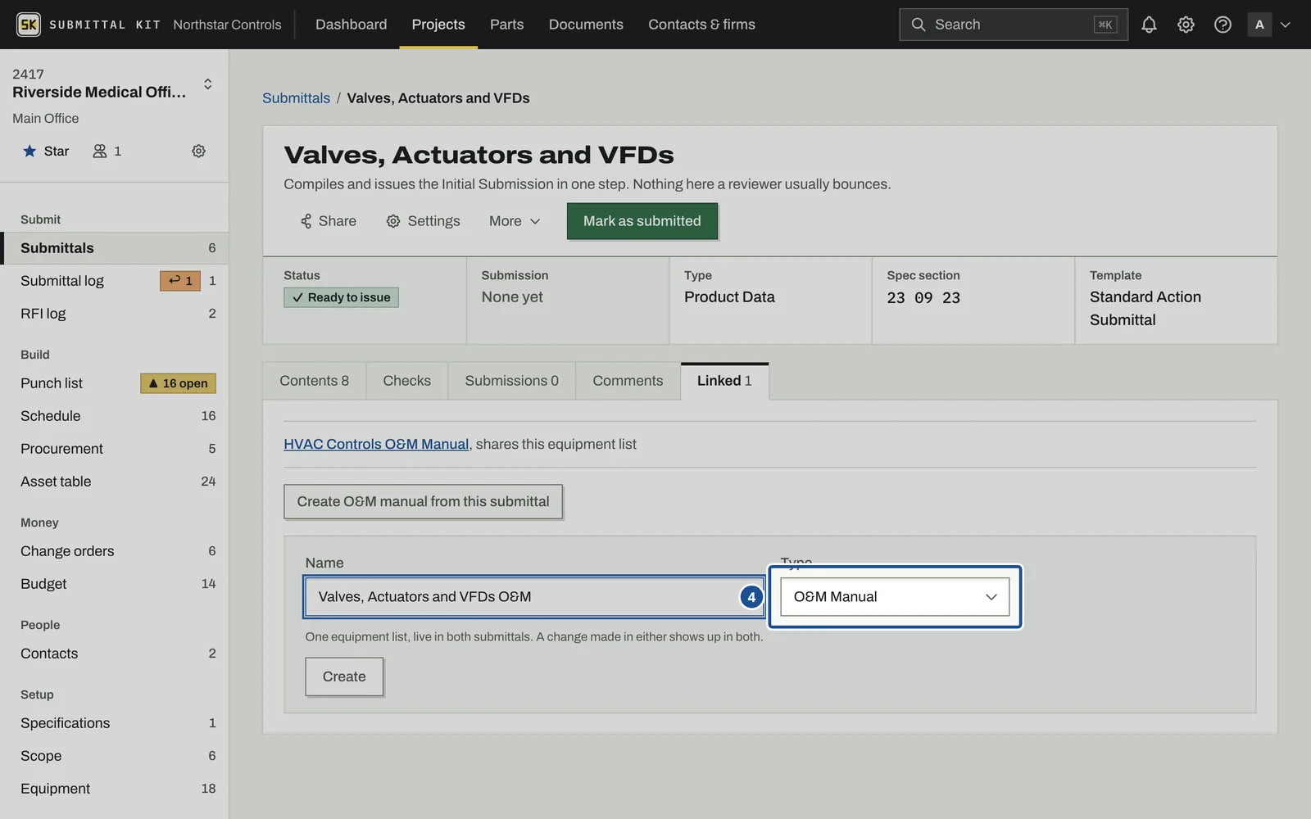Click Mark as submitted button
Image resolution: width=1311 pixels, height=819 pixels.
642,221
